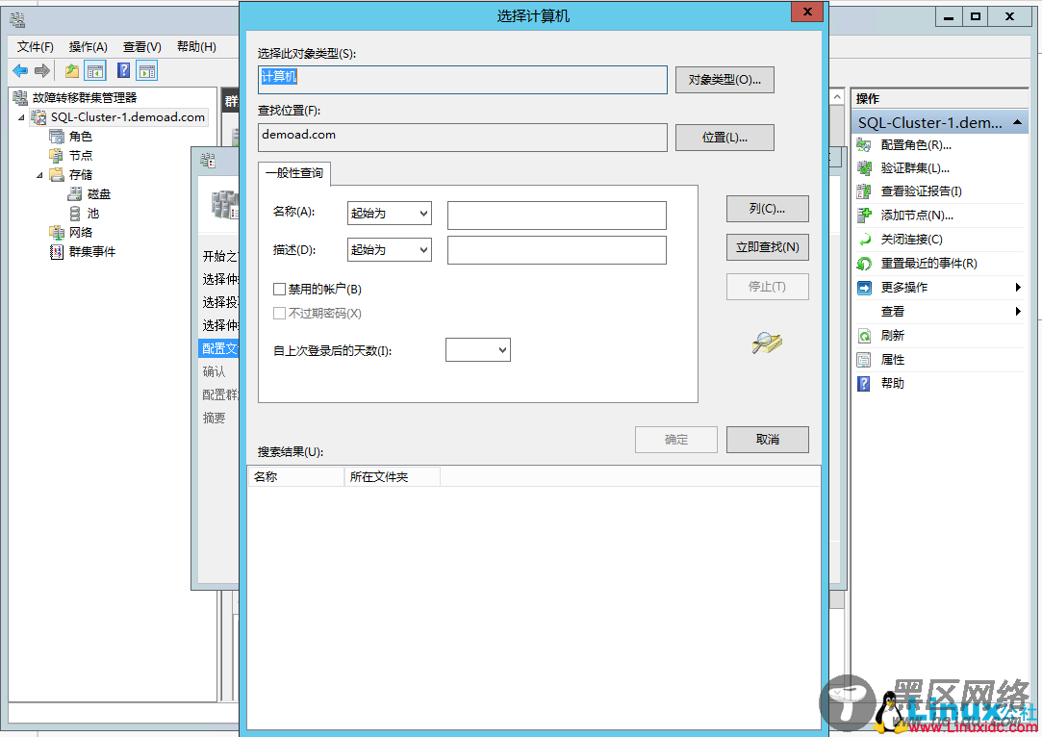Click the 帮助 action icon in the pane
The image size is (1042, 737).
pyautogui.click(x=864, y=384)
